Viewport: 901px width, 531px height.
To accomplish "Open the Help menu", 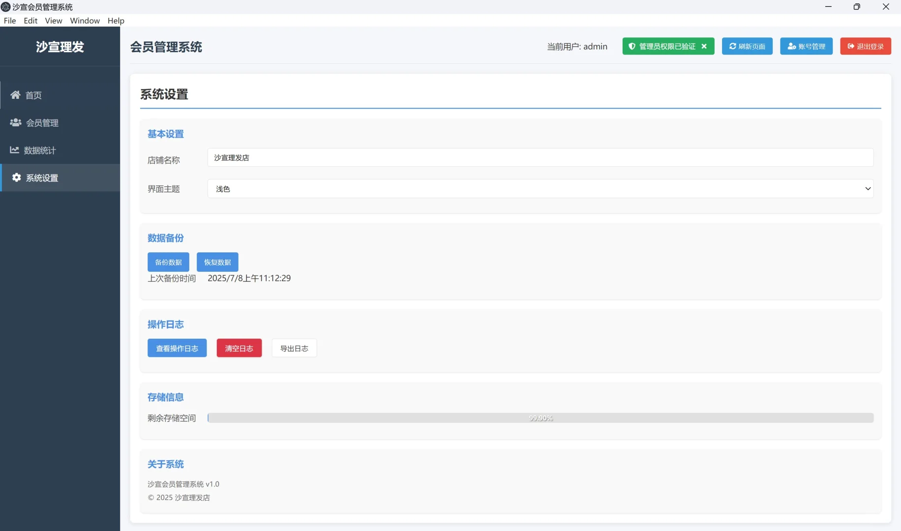I will point(116,21).
